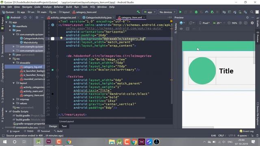This screenshot has height=146, width=260.
Task: Open the Terminal tool window
Action: pos(44,131)
